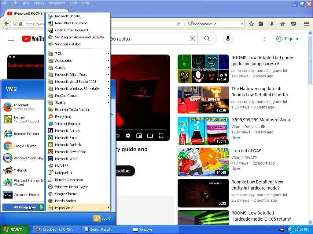Viewport: 313px width, 234px height.
Task: Reload page with refresh arrow
Action: [179, 24]
